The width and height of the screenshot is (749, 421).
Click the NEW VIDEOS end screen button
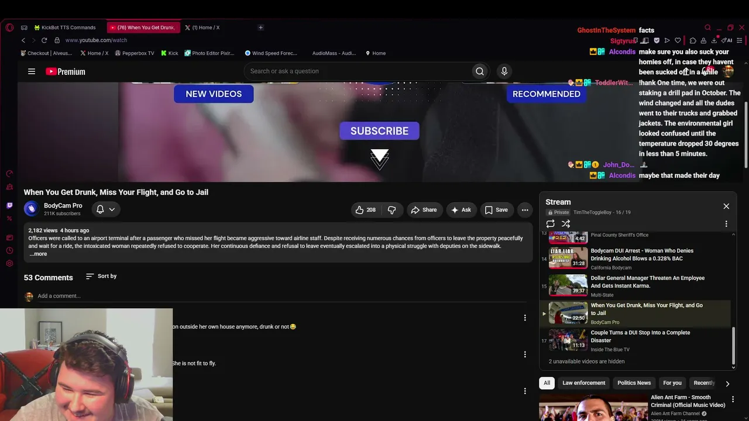click(x=214, y=94)
